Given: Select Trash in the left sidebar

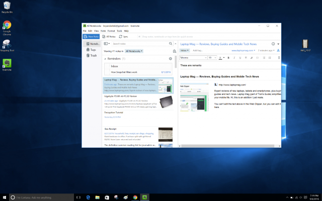Looking at the screenshot, I should [x=92, y=55].
